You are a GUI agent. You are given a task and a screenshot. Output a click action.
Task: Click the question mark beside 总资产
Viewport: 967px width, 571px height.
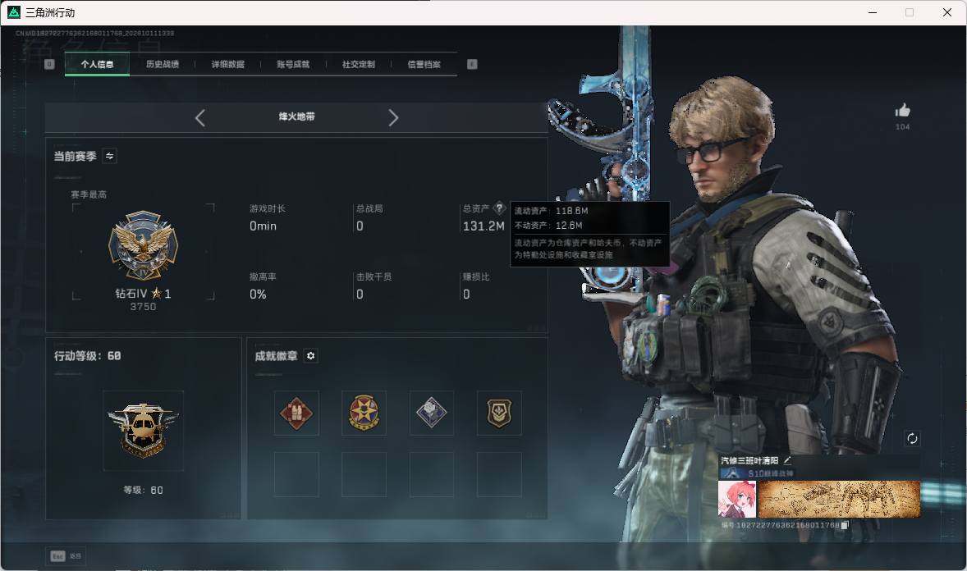click(x=499, y=208)
